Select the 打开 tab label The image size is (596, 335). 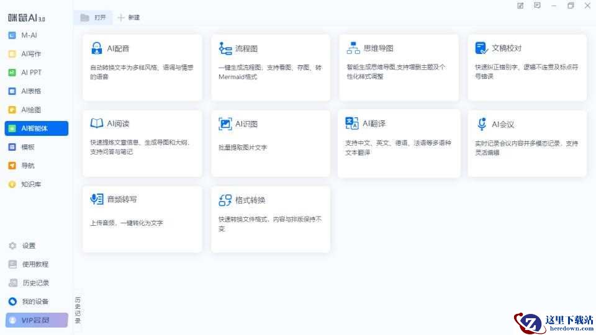coord(100,17)
